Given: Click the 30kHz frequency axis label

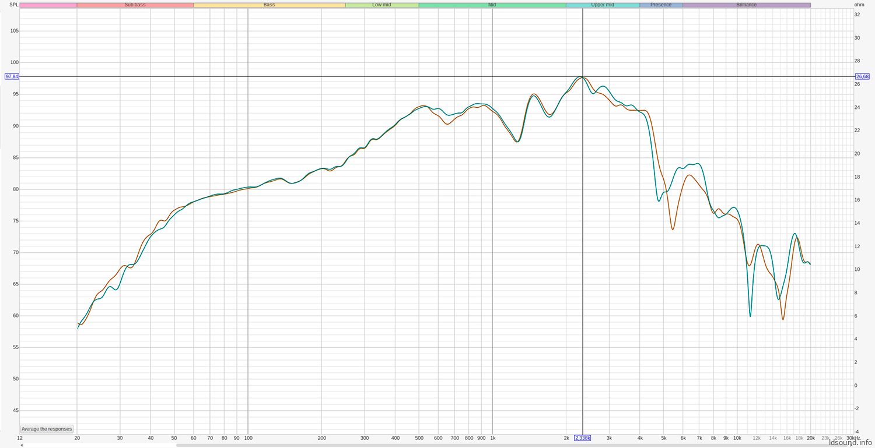Looking at the screenshot, I should click(x=853, y=438).
